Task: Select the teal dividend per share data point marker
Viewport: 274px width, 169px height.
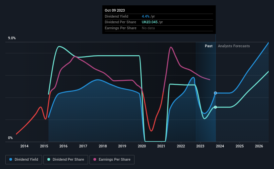Action: 216,107
